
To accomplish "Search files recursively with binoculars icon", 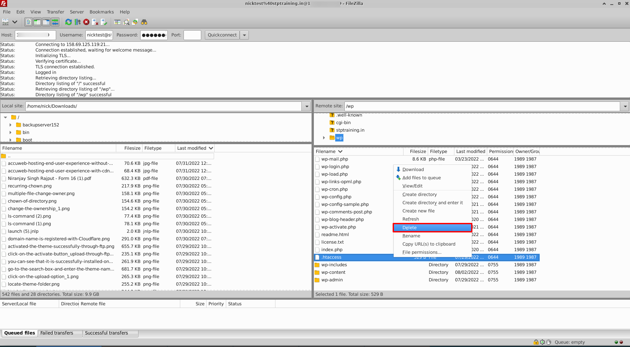I will (x=144, y=22).
